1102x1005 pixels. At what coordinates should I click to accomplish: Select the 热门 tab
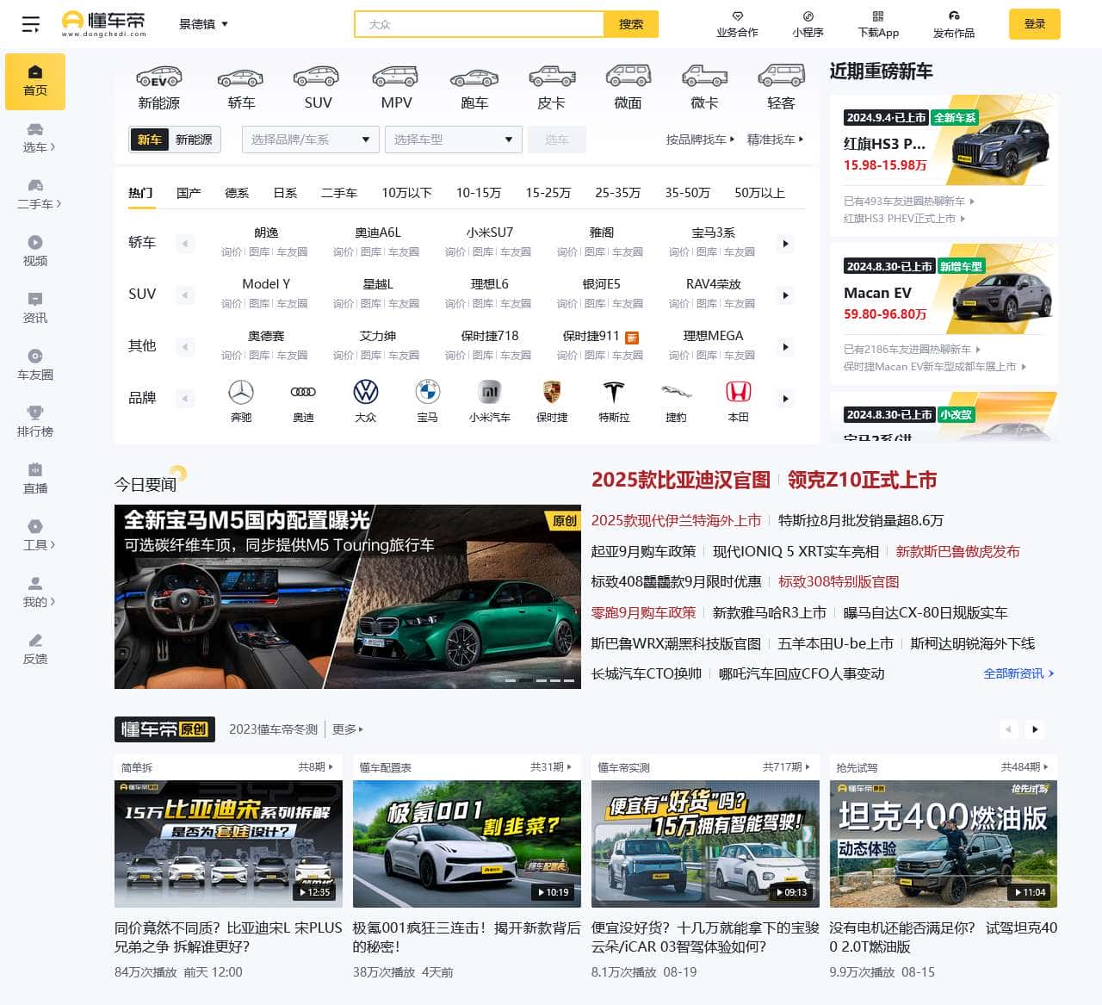(140, 193)
